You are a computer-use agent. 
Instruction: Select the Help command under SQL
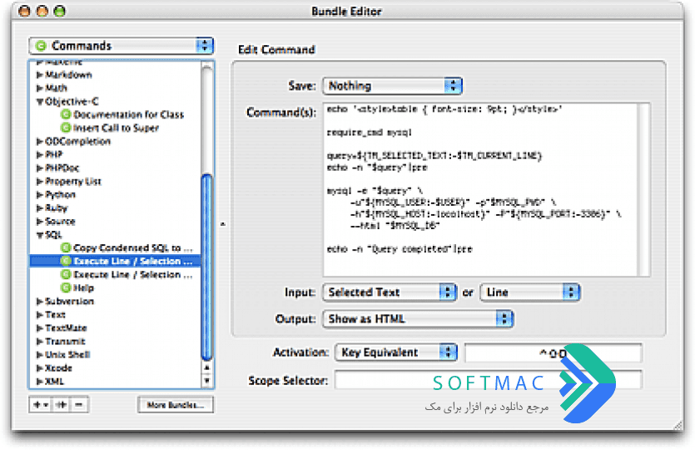[x=83, y=288]
